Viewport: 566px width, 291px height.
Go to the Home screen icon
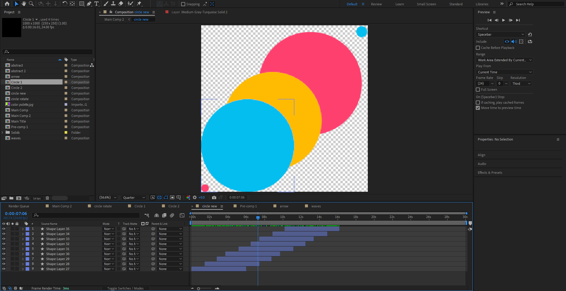click(7, 4)
